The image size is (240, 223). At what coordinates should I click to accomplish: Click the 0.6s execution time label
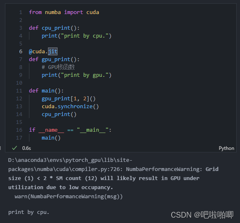click(26, 148)
